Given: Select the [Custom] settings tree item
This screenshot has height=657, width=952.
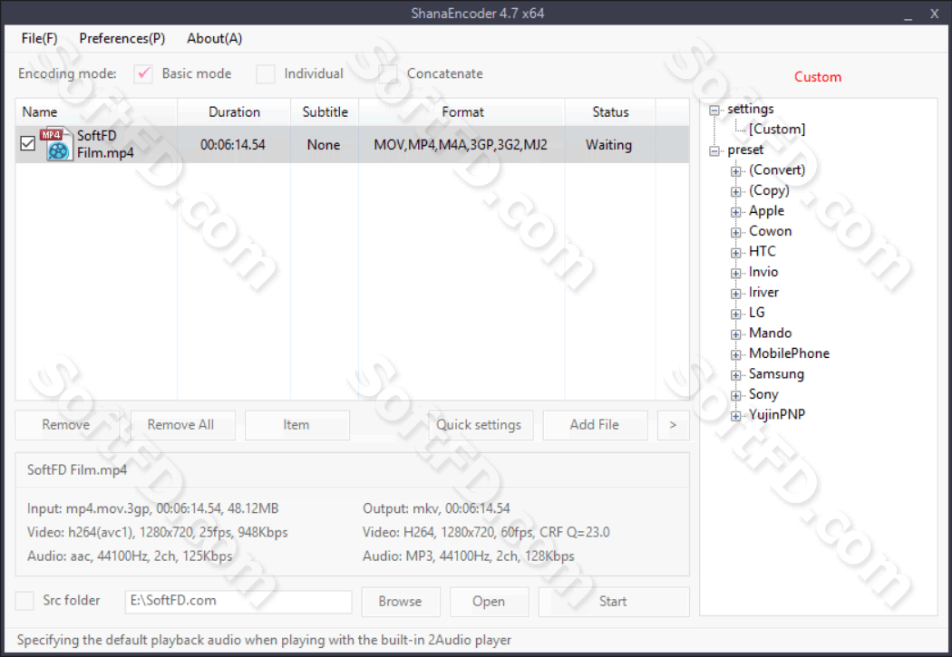Looking at the screenshot, I should tap(777, 130).
